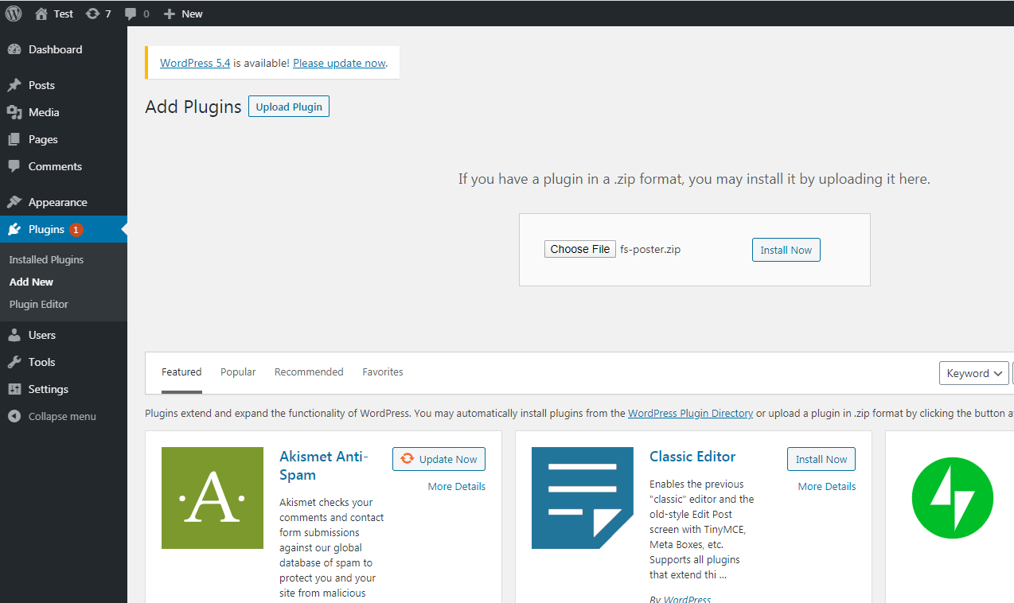Click the New label in admin bar

pyautogui.click(x=192, y=14)
